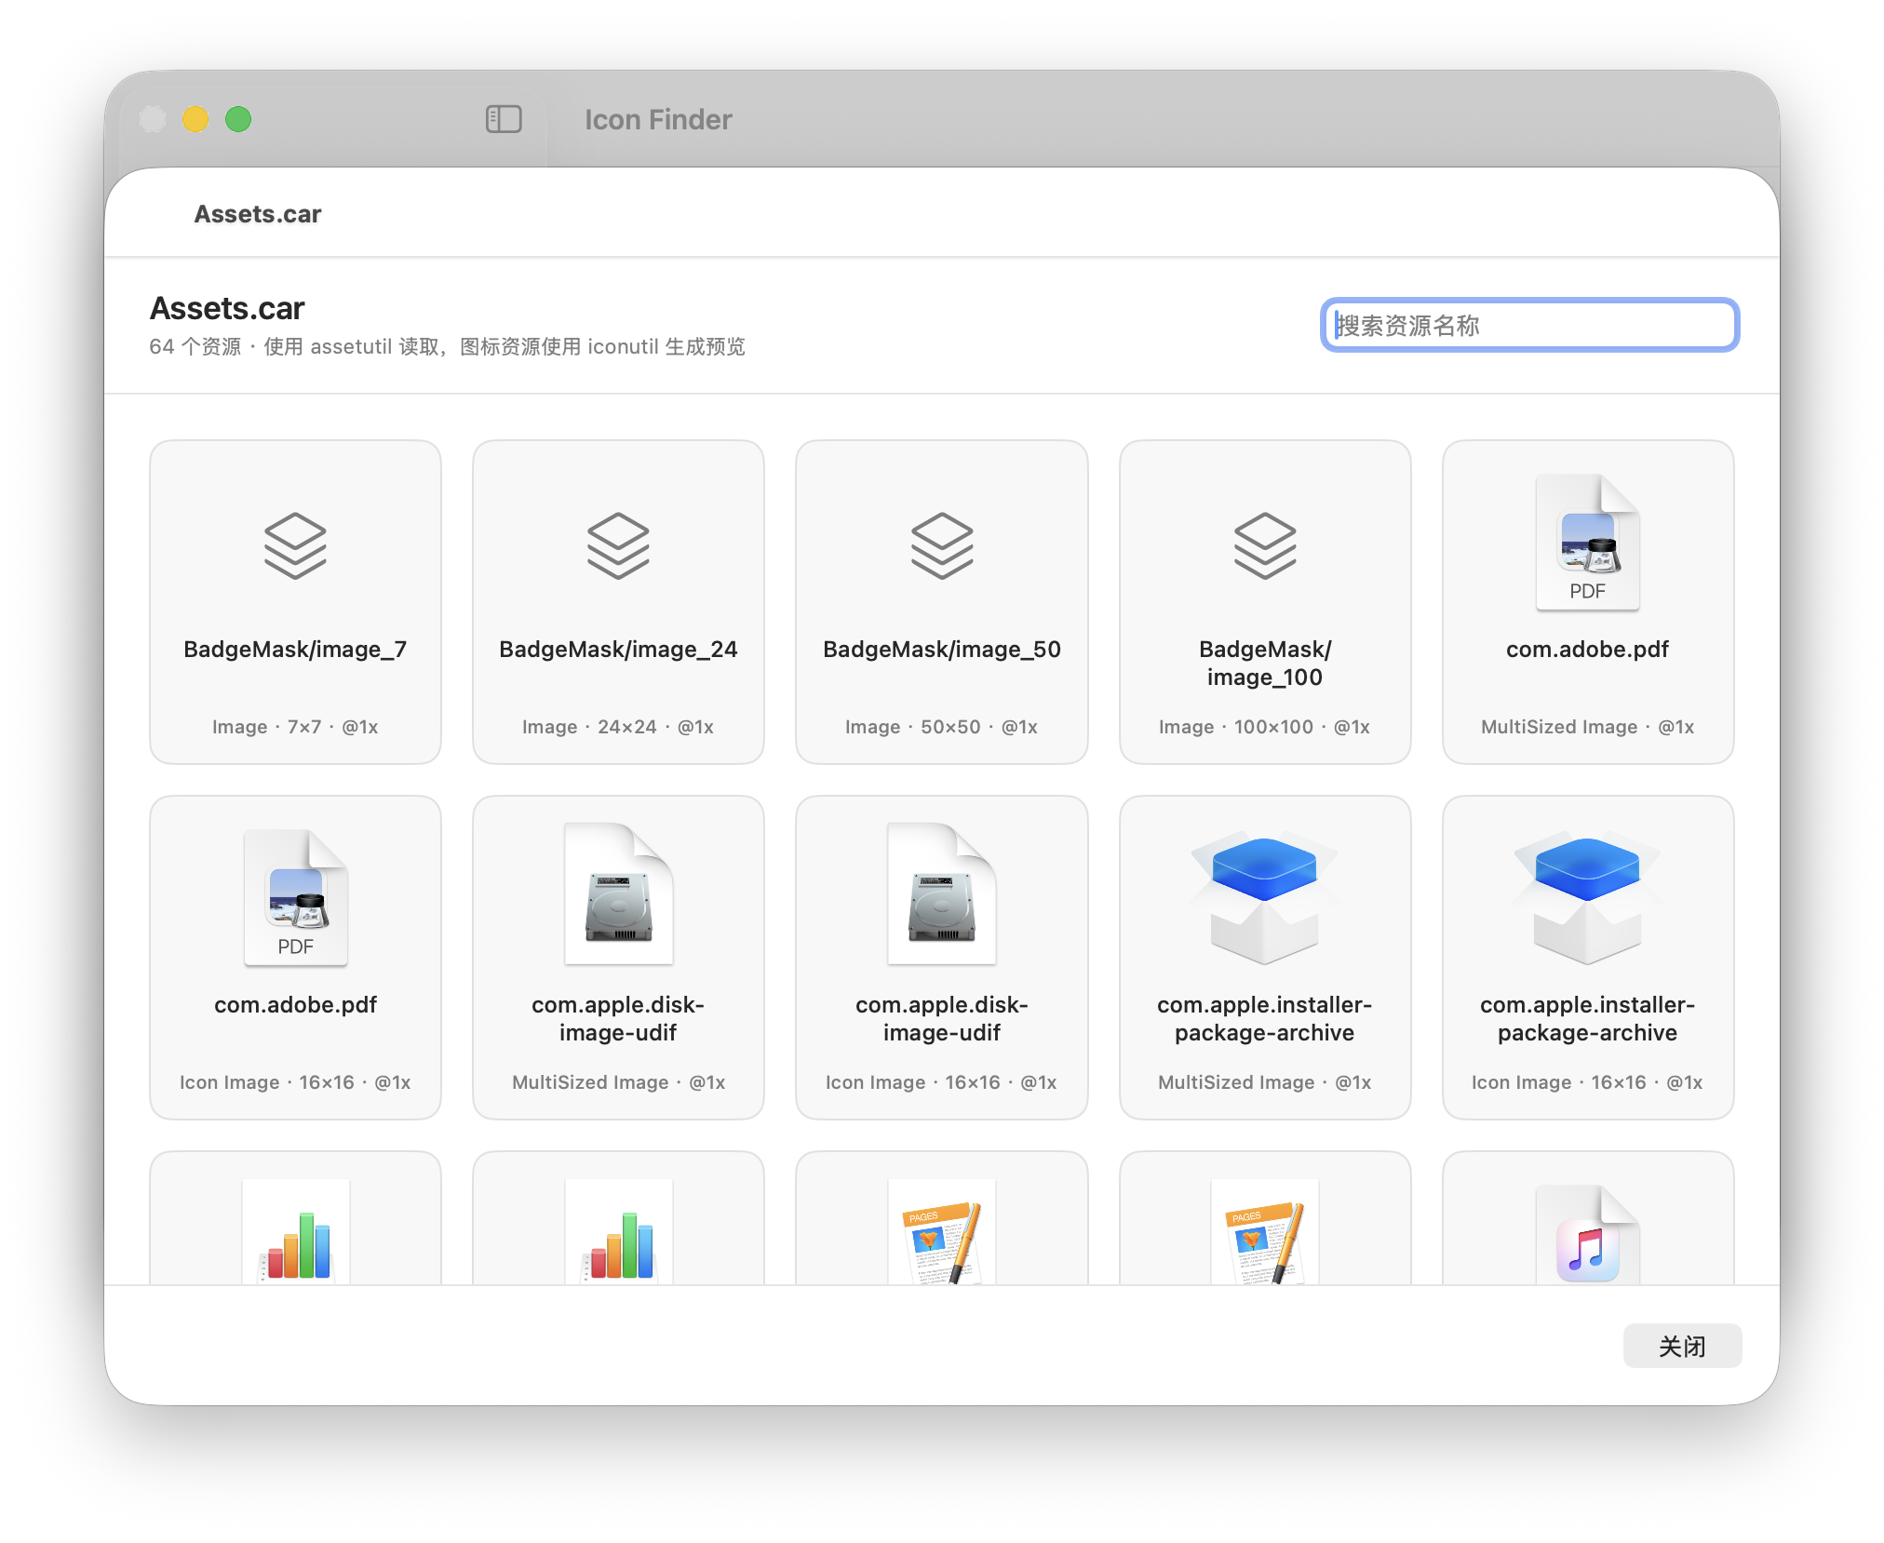Click the Icon Finder window title
The height and width of the screenshot is (1543, 1884).
[658, 119]
